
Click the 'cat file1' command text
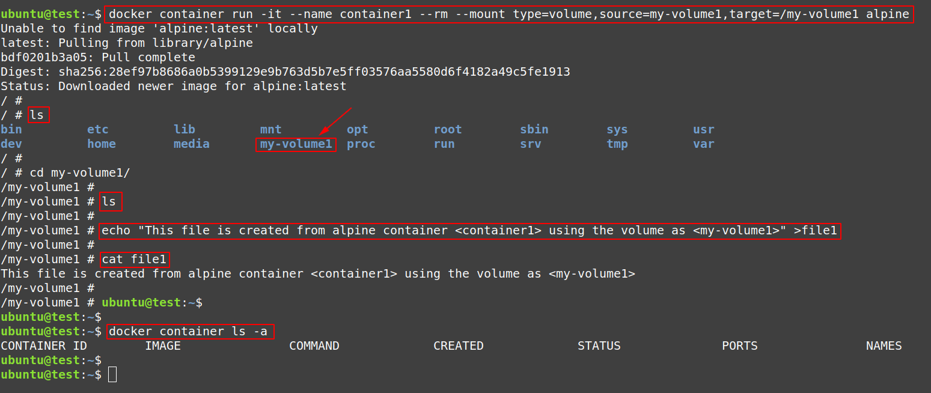135,260
